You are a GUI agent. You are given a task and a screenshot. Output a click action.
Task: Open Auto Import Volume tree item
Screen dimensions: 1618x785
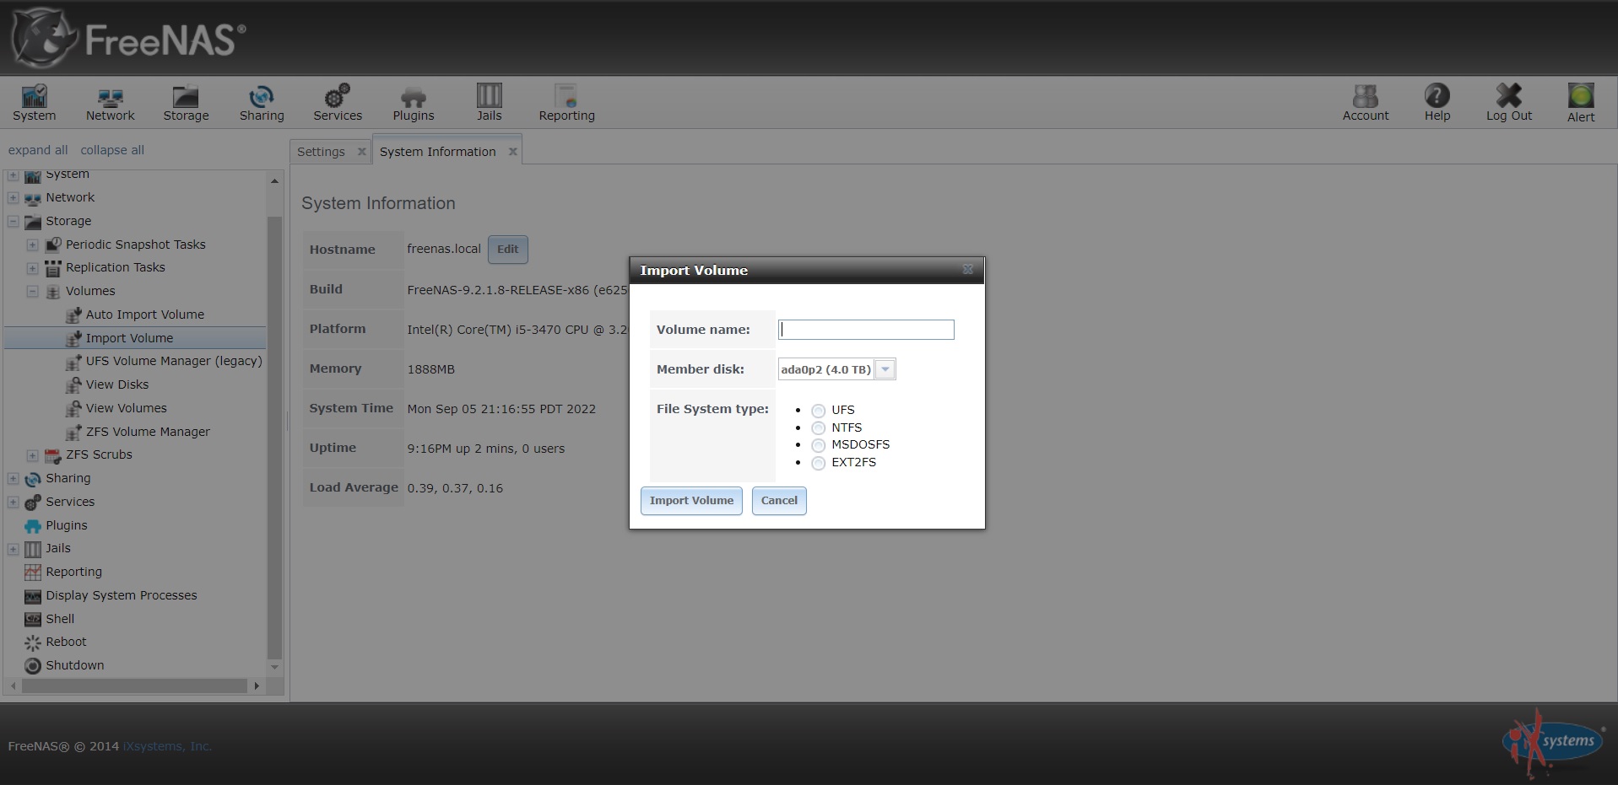(145, 315)
